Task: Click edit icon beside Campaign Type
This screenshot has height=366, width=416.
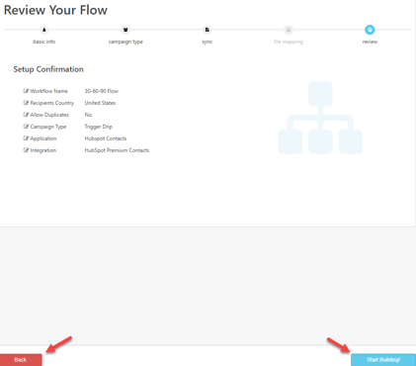Action: 26,127
